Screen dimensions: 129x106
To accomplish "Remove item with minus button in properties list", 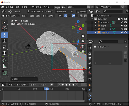I will pos(126,56).
